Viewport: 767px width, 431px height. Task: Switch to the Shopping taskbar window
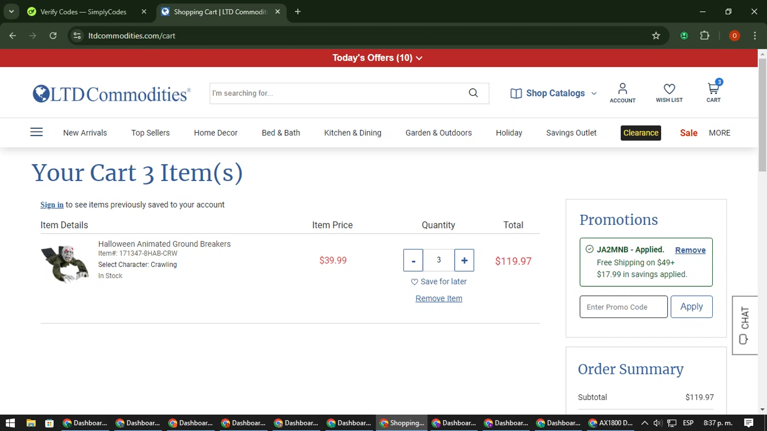coord(402,423)
